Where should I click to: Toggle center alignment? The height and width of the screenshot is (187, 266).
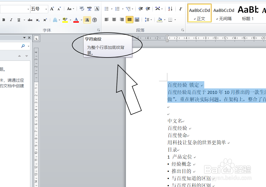click(114, 20)
